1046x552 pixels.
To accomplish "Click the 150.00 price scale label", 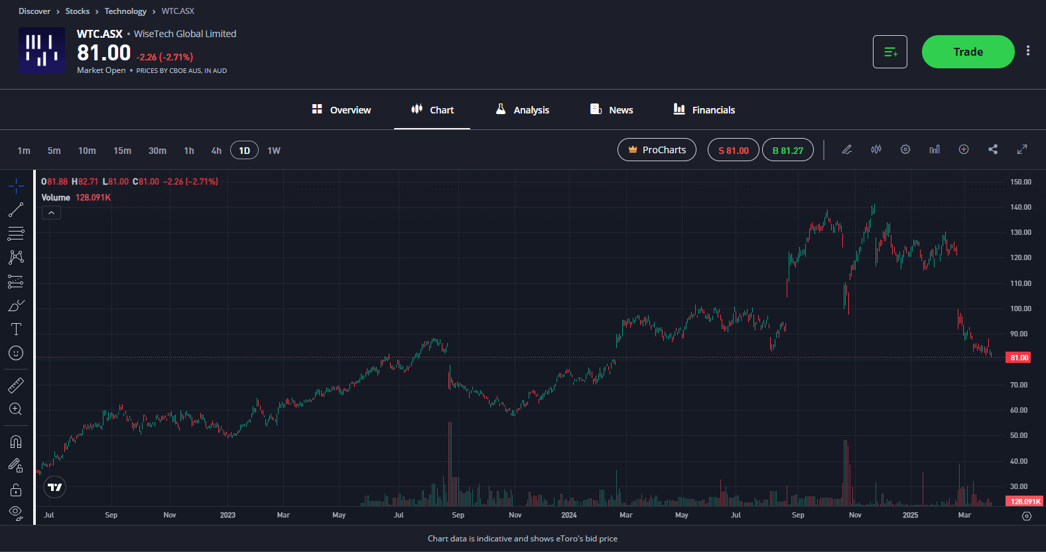I will pyautogui.click(x=1021, y=182).
